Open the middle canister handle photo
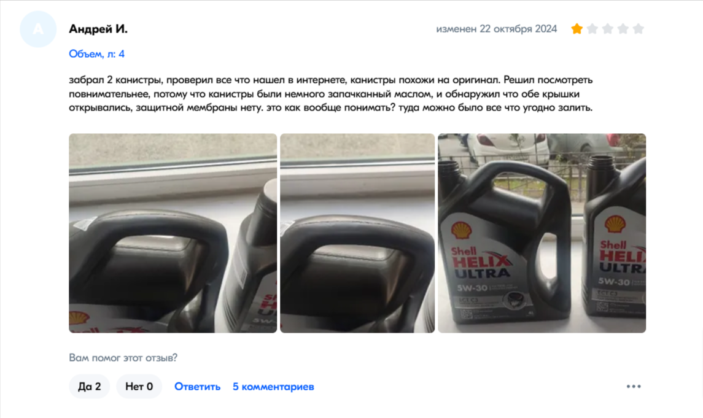The height and width of the screenshot is (418, 703). [x=357, y=233]
